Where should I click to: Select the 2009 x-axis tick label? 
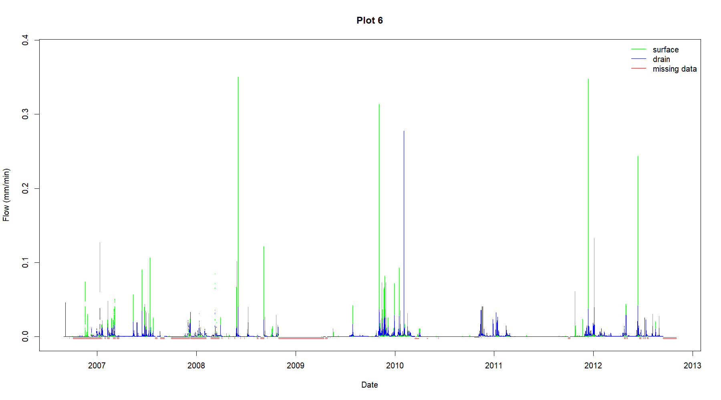point(296,365)
